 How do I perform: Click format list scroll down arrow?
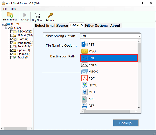[x=139, y=108]
